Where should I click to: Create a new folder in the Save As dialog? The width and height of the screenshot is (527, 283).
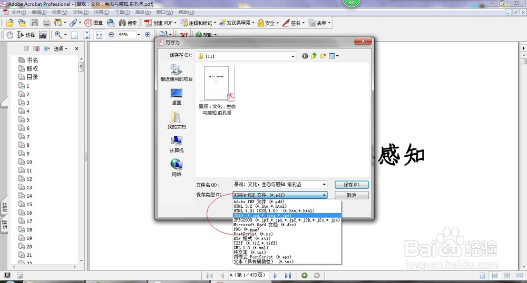pyautogui.click(x=323, y=56)
